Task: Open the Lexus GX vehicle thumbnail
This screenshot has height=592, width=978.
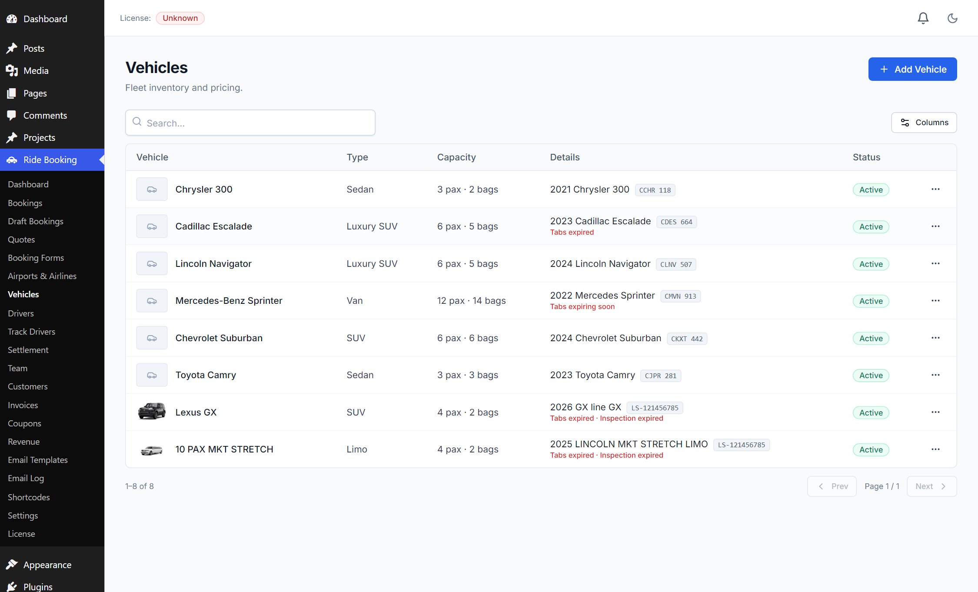Action: (x=152, y=412)
